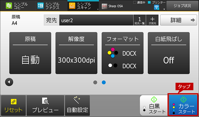Tap the user2 destination field

click(x=96, y=20)
